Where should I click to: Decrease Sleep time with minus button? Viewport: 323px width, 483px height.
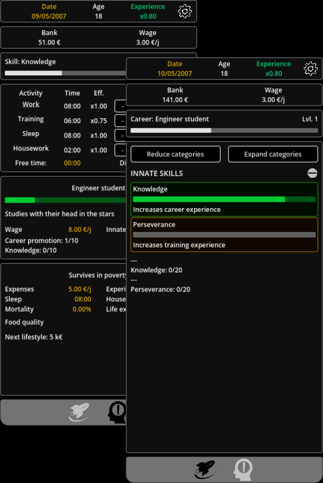click(121, 135)
